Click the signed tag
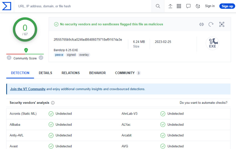This screenshot has width=236, height=149. pyautogui.click(x=71, y=55)
